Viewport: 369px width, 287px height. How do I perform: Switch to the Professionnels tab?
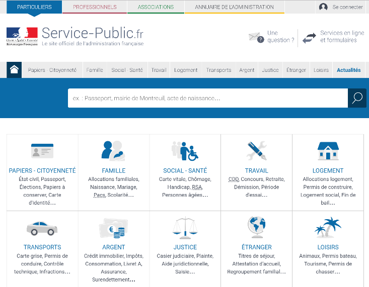pyautogui.click(x=95, y=7)
